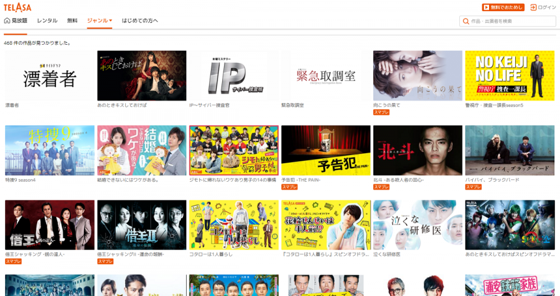Click the play icon in 無料でおためし
Image resolution: width=560 pixels, height=296 pixels.
tap(486, 7)
